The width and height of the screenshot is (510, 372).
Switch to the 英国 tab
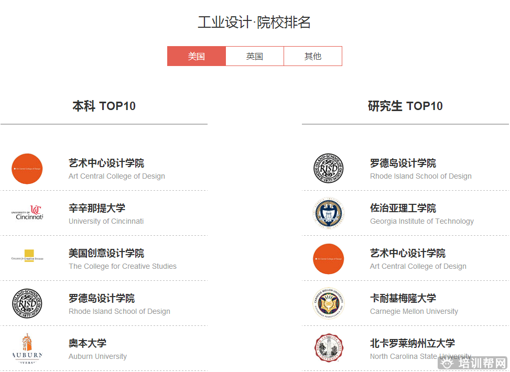click(255, 56)
